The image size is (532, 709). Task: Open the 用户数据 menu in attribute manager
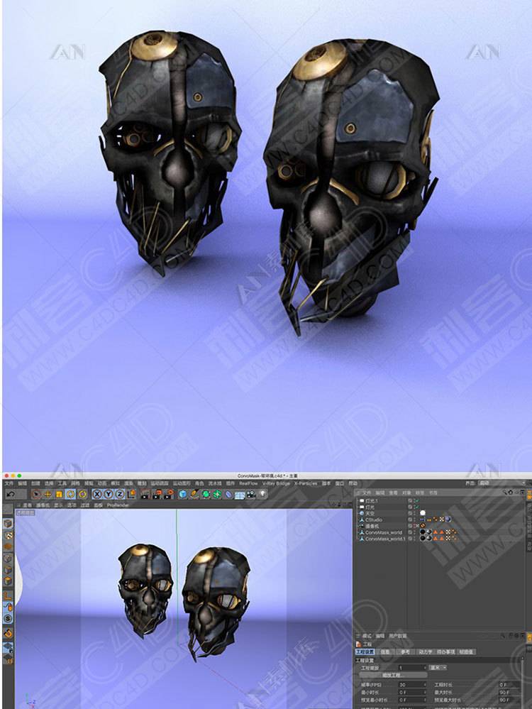(398, 636)
